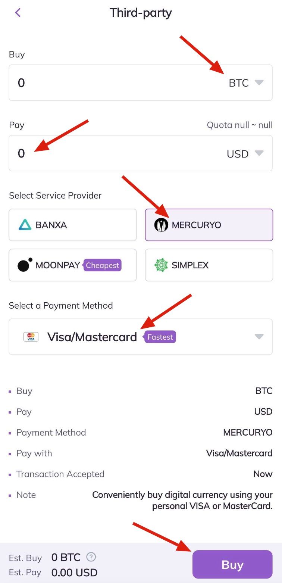Click the Buy amount input field
The height and width of the screenshot is (583, 282).
tap(112, 83)
